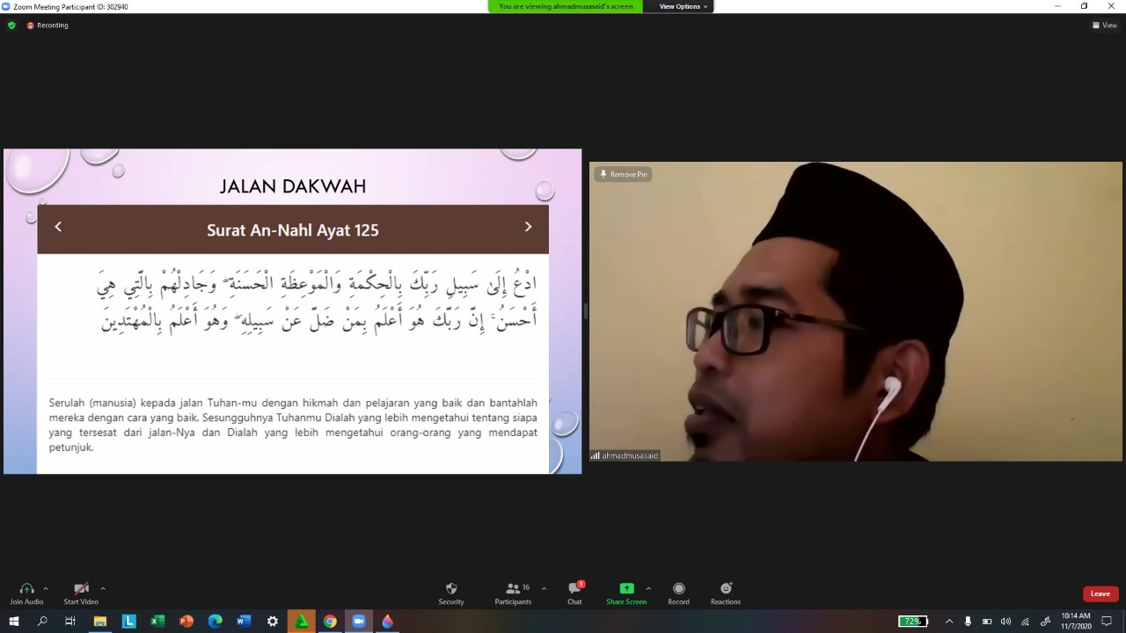
Task: Open the Chat panel
Action: 574,590
